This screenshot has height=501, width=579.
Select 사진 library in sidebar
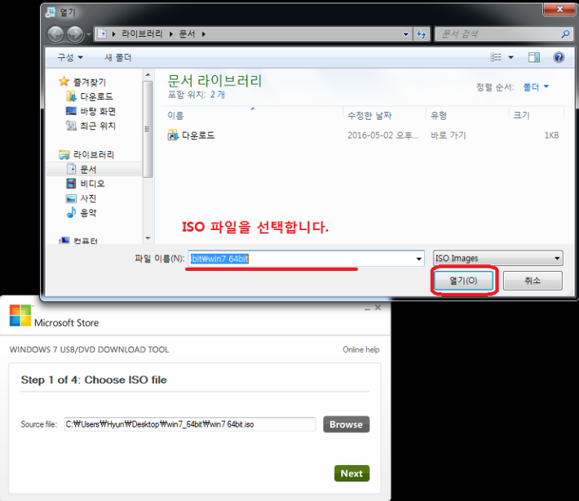click(x=81, y=198)
